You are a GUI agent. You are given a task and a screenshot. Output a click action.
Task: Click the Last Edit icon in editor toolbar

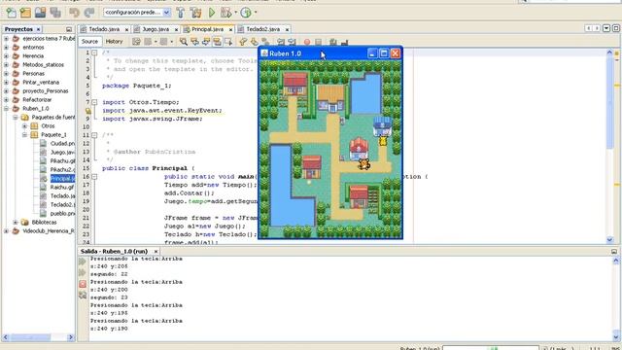pyautogui.click(x=136, y=42)
